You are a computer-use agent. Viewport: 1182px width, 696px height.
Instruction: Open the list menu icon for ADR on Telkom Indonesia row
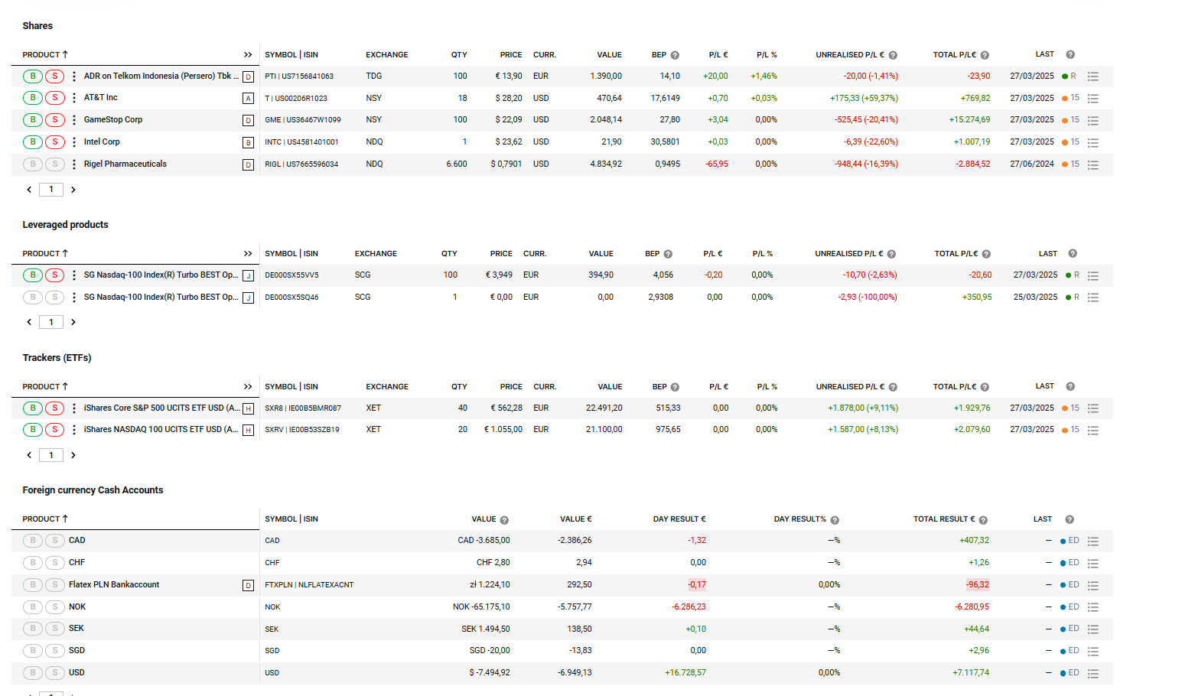1092,76
